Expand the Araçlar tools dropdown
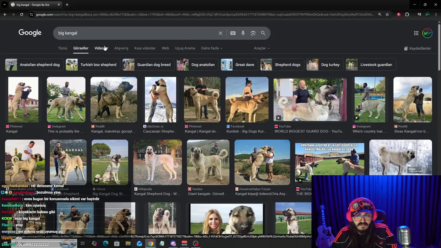Screen dimensions: 441x248 (261, 48)
